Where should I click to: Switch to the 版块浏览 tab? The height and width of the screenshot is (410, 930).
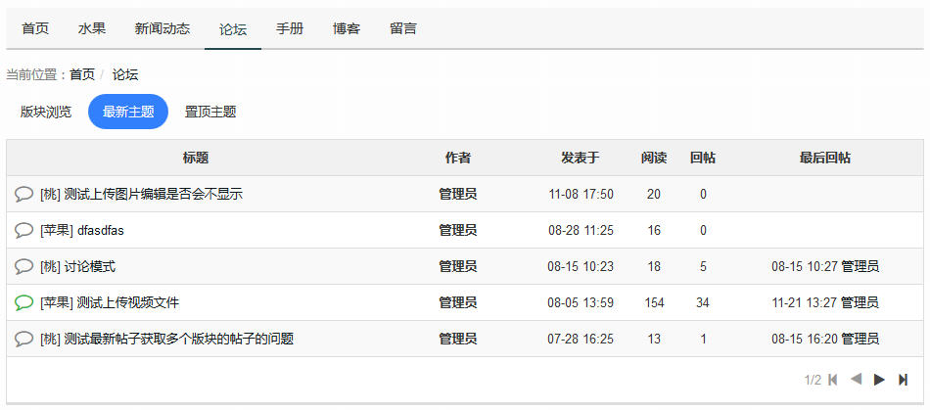46,112
